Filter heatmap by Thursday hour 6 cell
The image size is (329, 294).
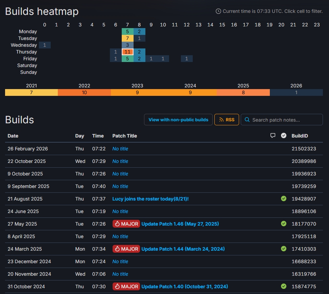(116, 52)
